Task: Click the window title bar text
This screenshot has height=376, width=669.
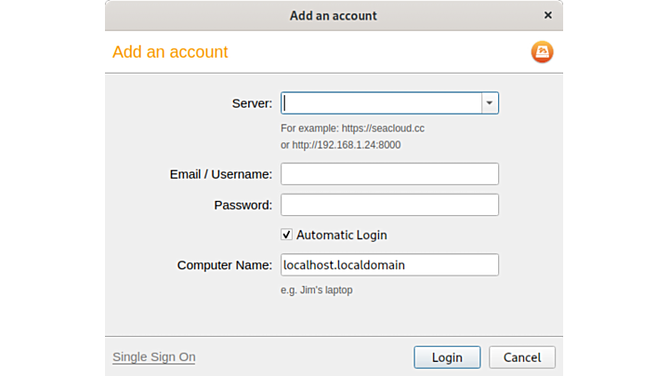Action: (x=333, y=15)
